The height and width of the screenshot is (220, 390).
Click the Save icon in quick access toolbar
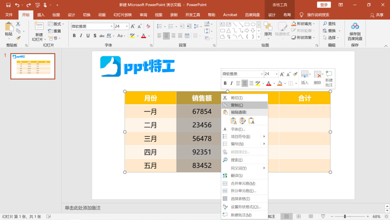(8, 5)
